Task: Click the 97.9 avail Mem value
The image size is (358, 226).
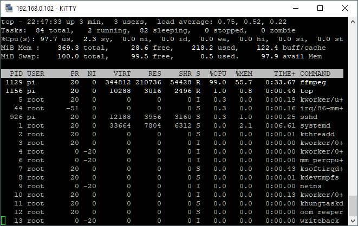Action: [270, 56]
